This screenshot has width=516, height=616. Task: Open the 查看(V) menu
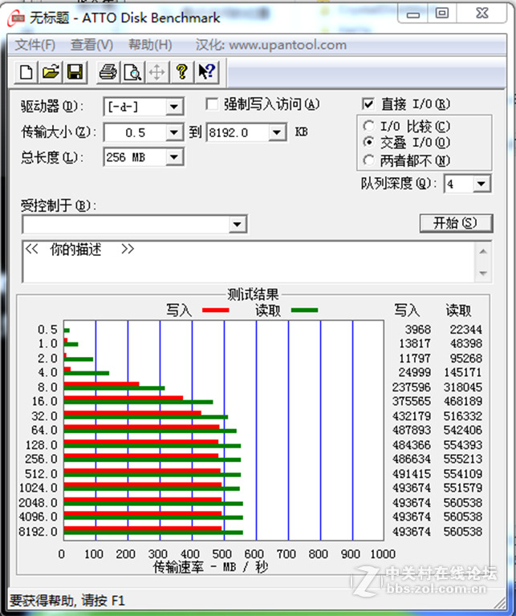(92, 45)
